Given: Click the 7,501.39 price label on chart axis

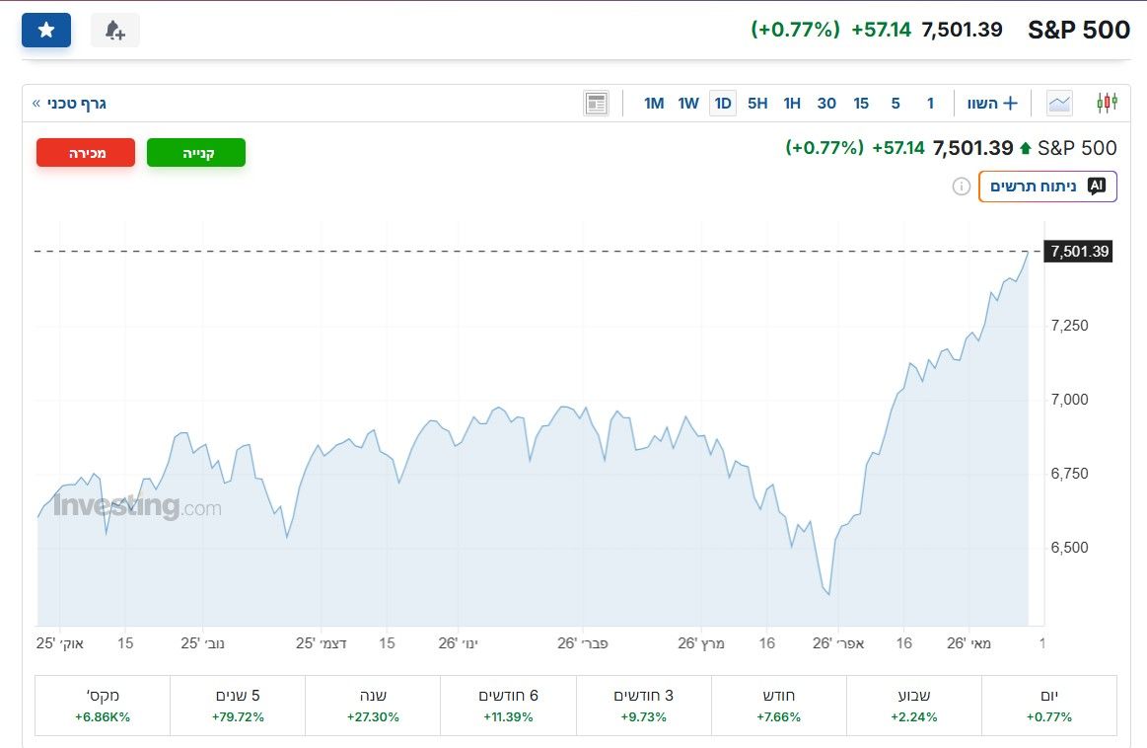Looking at the screenshot, I should click(1079, 251).
